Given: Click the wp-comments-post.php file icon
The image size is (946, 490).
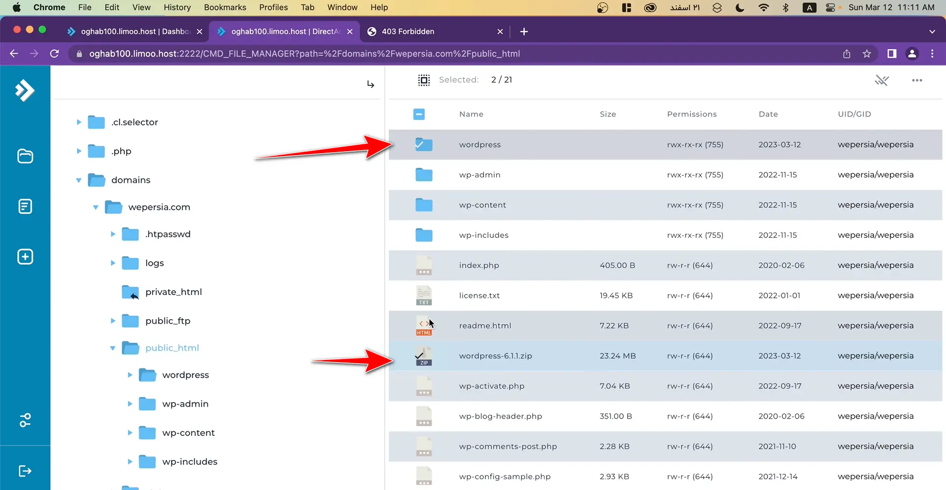Looking at the screenshot, I should point(424,446).
